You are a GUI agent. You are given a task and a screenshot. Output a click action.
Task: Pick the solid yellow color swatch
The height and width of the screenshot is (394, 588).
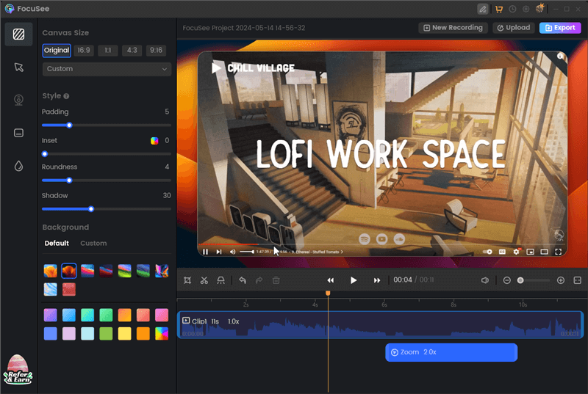tap(124, 333)
